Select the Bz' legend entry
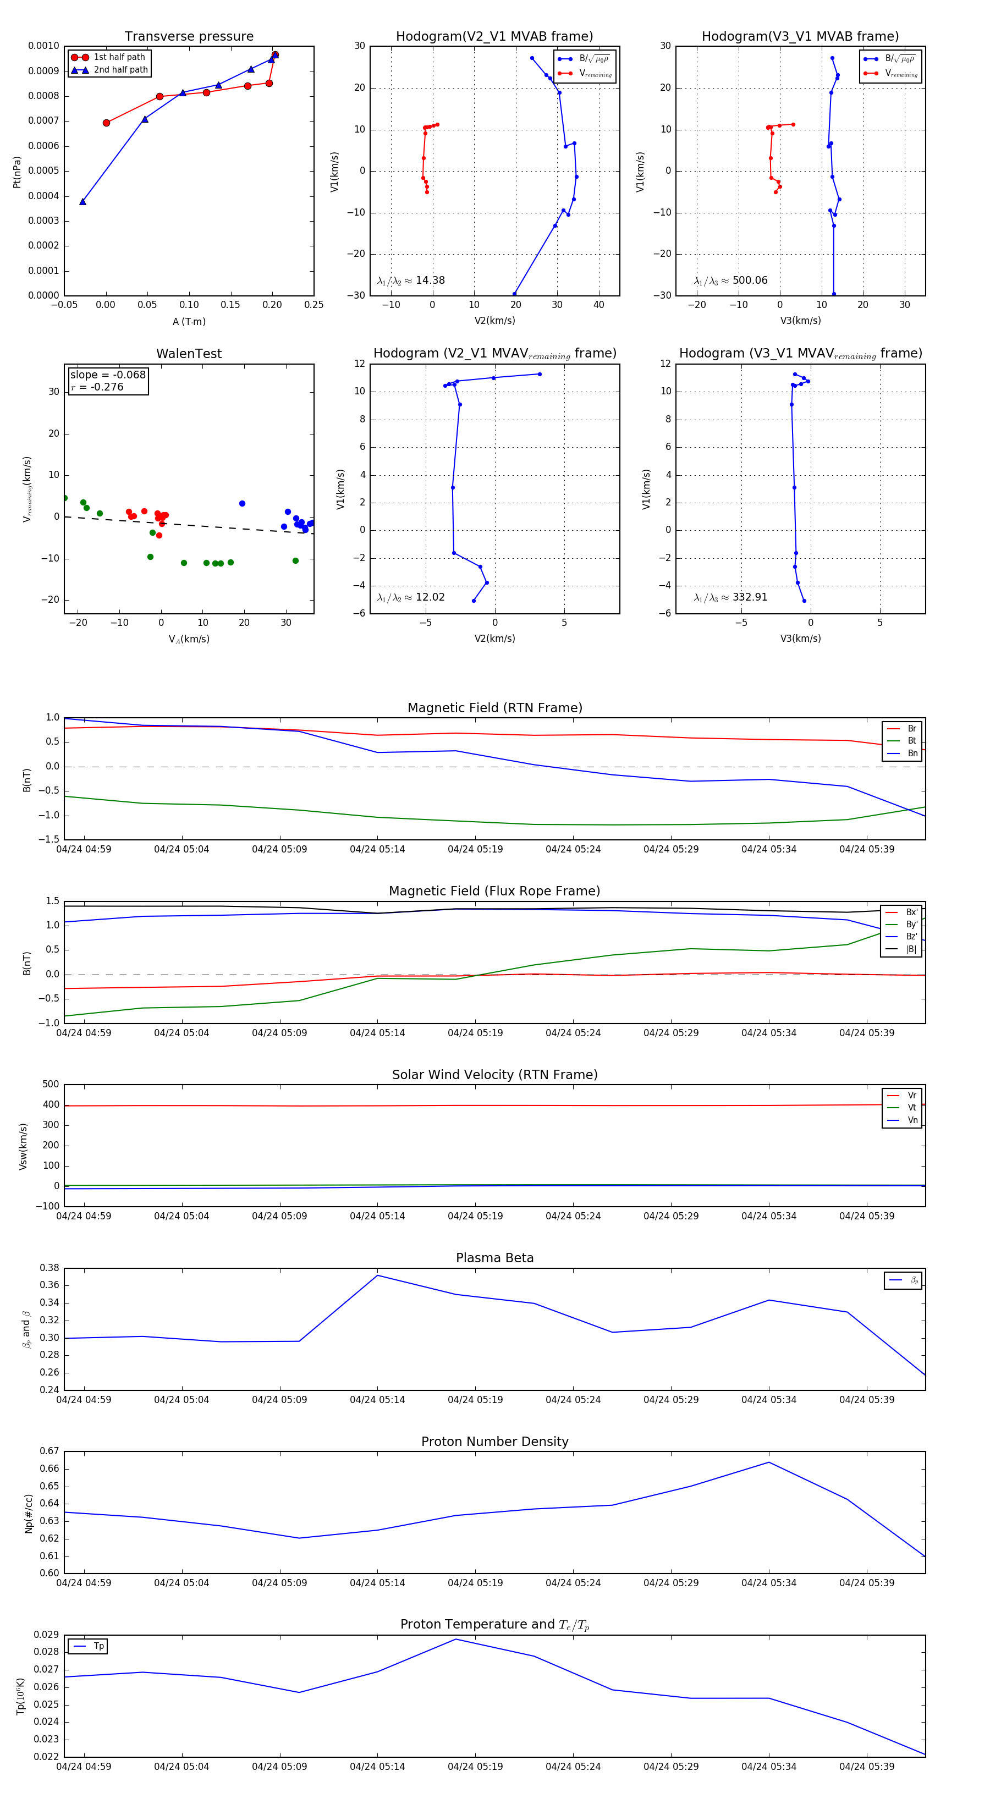The image size is (990, 1815). point(901,937)
